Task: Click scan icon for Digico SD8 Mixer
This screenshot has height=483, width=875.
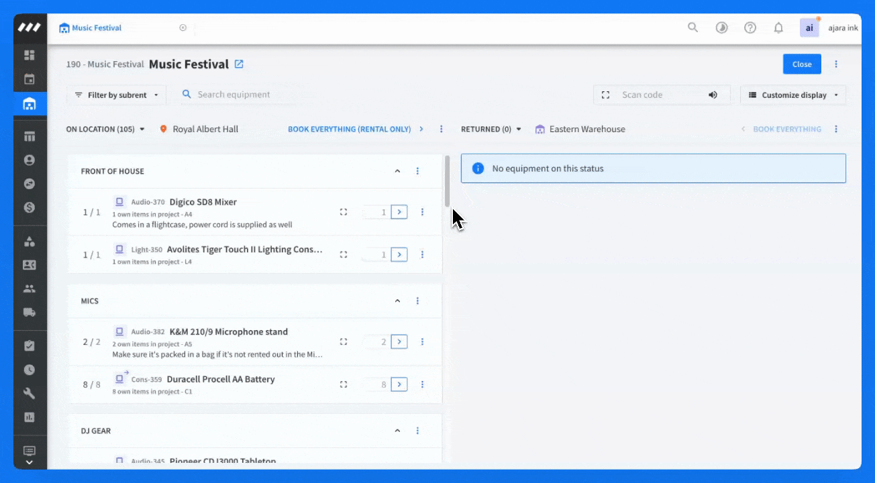Action: click(x=344, y=212)
